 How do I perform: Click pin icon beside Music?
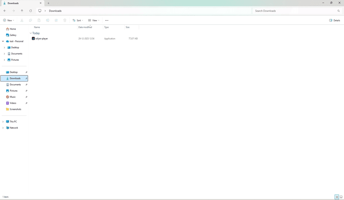pos(26,97)
